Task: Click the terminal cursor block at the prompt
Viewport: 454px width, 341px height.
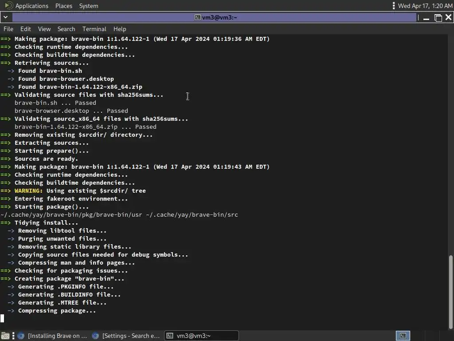Action: click(2, 318)
